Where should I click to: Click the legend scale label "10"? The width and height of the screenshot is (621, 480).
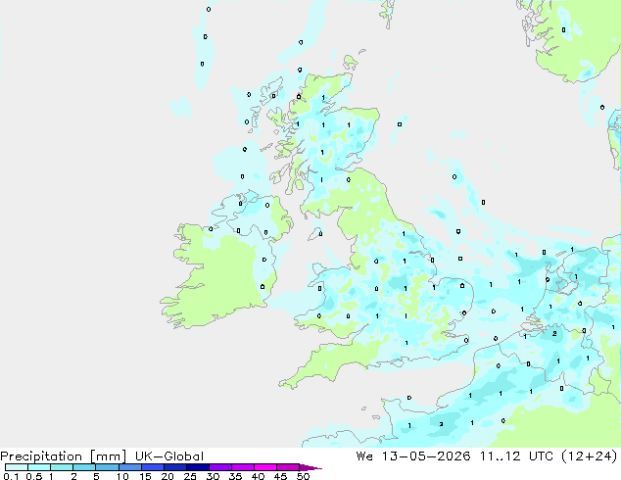pos(122,476)
